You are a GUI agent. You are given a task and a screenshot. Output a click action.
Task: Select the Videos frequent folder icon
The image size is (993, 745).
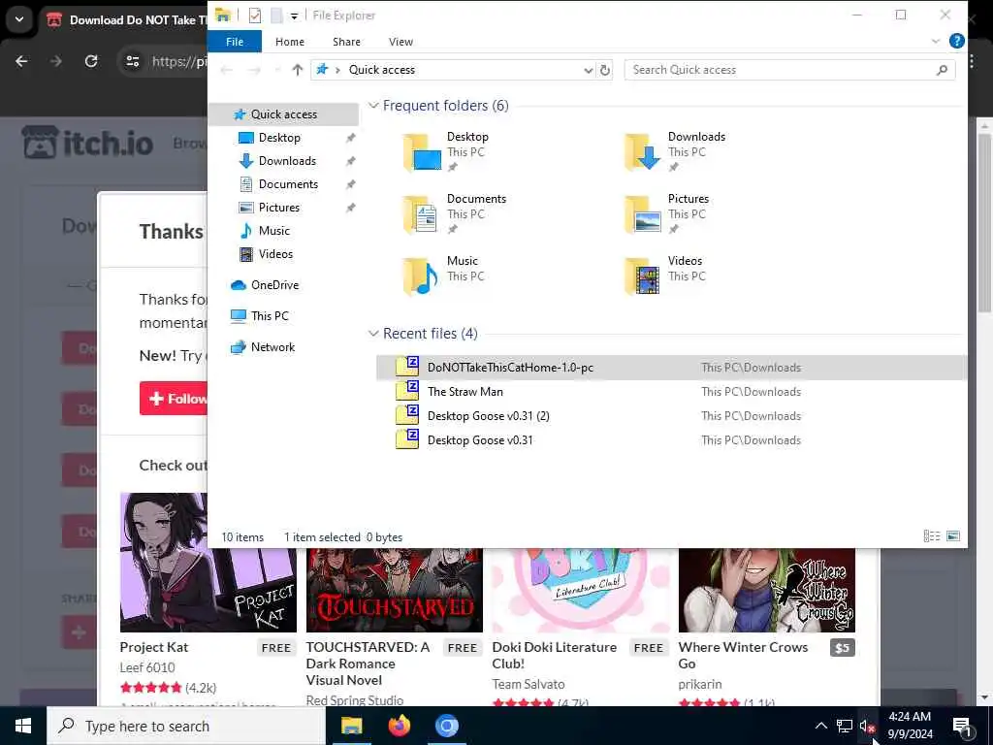(x=643, y=276)
